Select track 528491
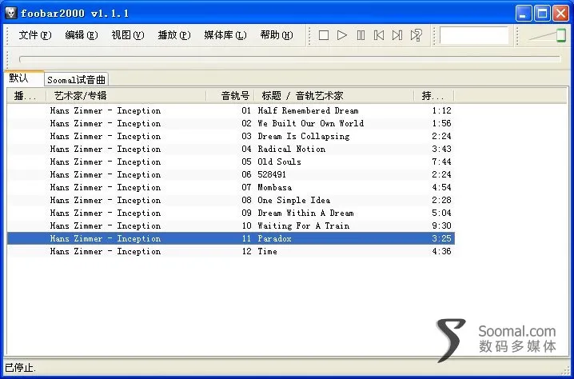This screenshot has height=379, width=574. pyautogui.click(x=231, y=174)
